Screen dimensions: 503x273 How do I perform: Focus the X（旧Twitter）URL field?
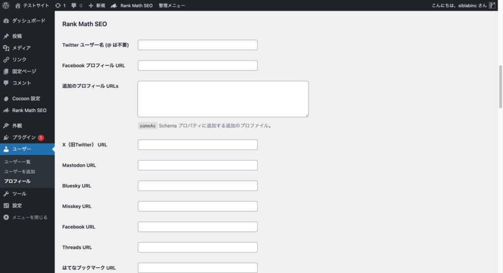tap(197, 145)
